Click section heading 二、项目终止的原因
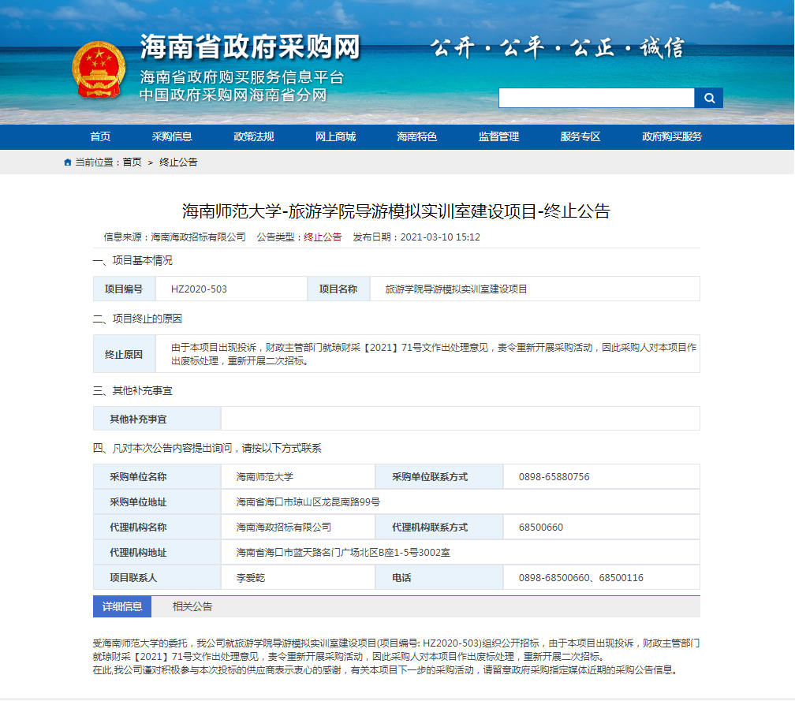Viewport: 795px width, 701px height. tap(137, 319)
